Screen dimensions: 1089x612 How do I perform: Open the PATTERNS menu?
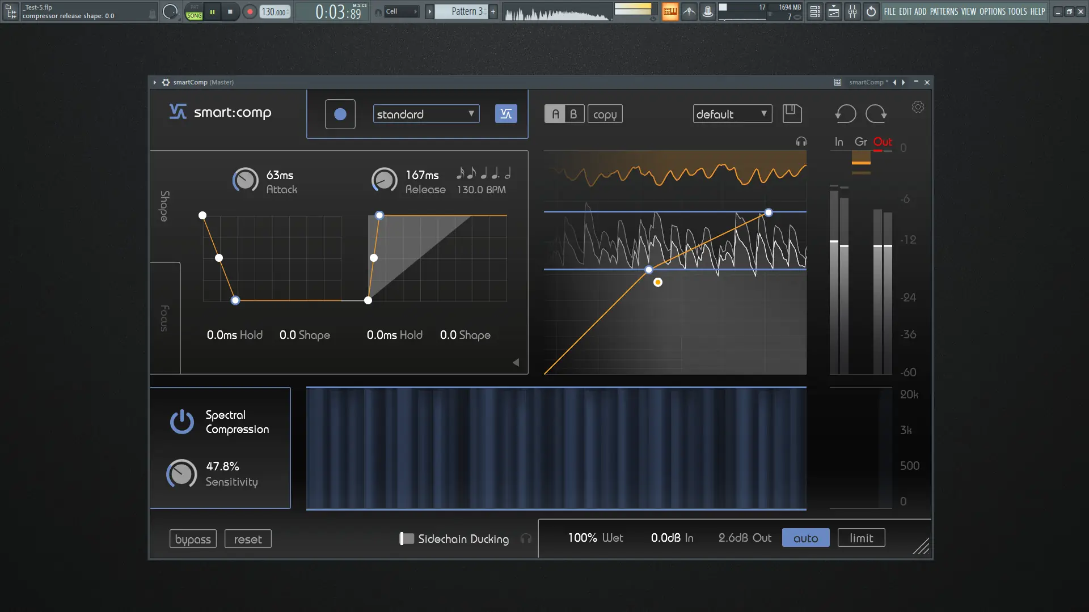(x=944, y=11)
